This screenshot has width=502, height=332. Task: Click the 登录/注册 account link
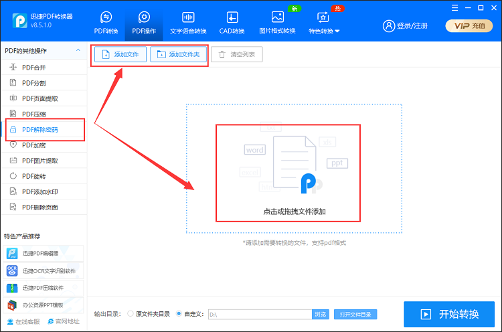coord(406,25)
